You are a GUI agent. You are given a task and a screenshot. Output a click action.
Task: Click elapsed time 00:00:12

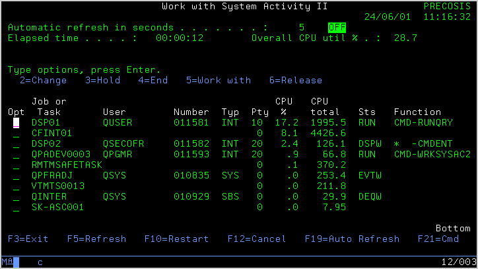(x=180, y=38)
